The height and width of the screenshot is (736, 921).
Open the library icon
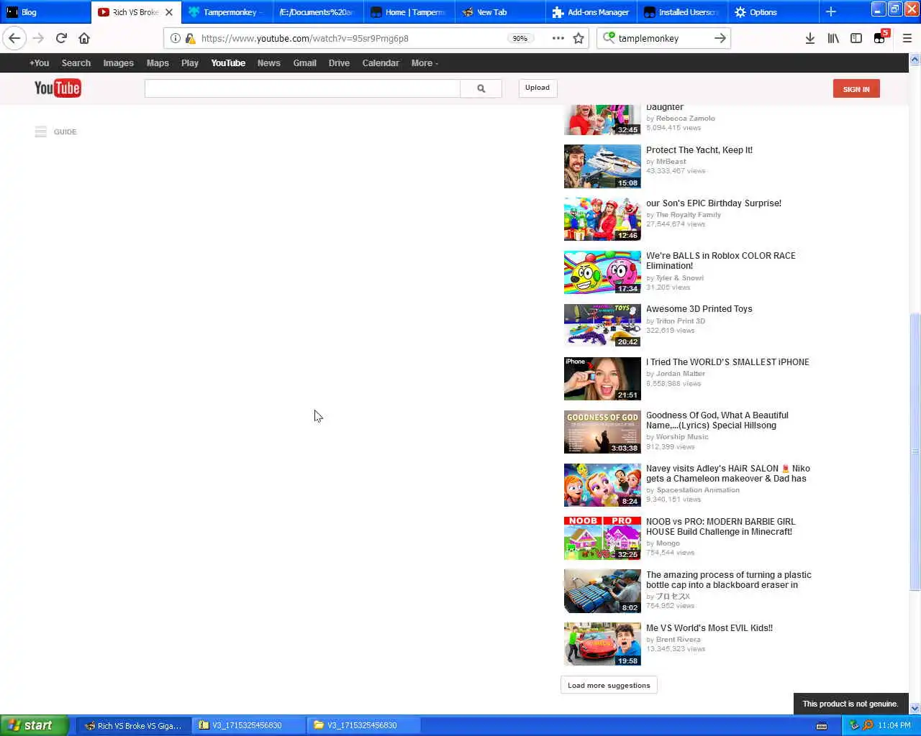coord(833,38)
